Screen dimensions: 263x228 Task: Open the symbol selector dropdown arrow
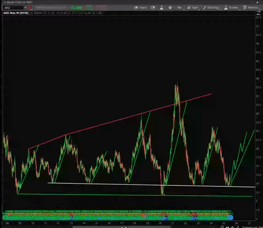point(25,8)
